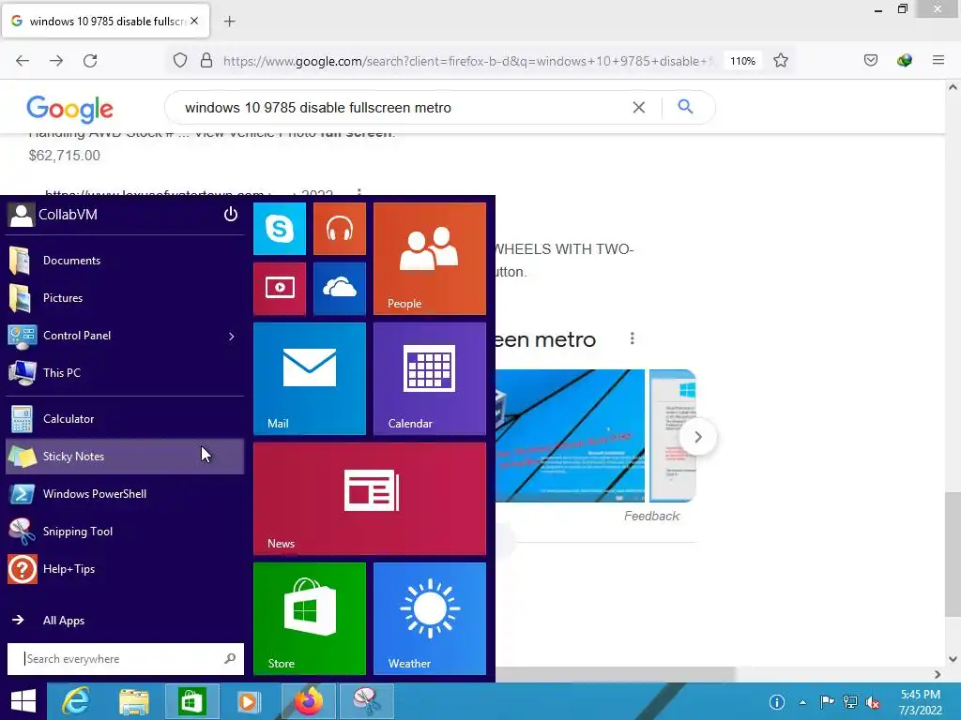Open Store from the taskbar

pos(191,701)
